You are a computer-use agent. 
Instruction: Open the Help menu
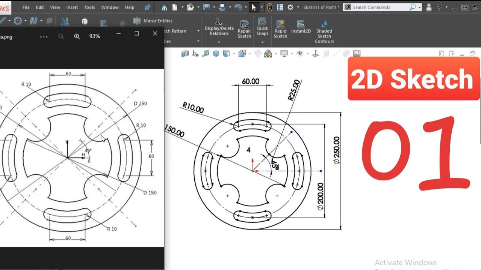(130, 7)
